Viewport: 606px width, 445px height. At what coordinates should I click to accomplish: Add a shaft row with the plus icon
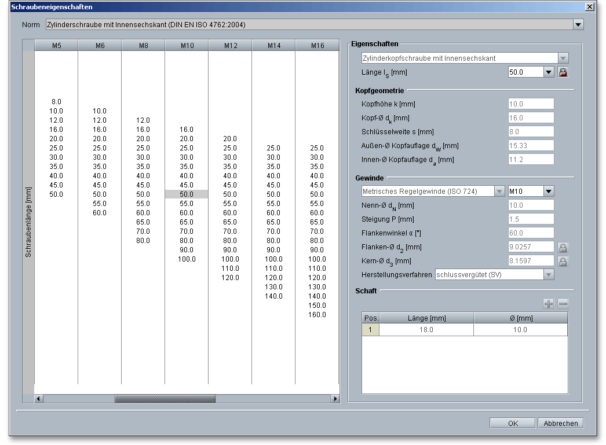(x=549, y=303)
